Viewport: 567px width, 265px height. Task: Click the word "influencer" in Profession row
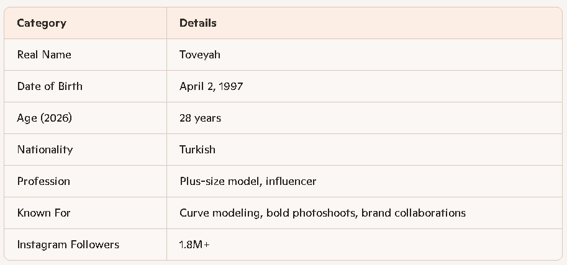(289, 181)
